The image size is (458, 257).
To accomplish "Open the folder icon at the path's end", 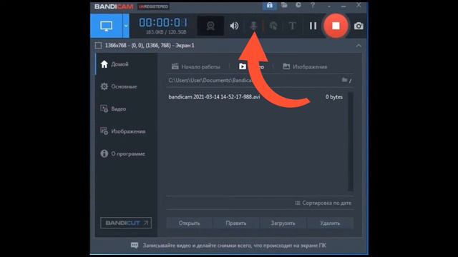I will click(x=345, y=80).
